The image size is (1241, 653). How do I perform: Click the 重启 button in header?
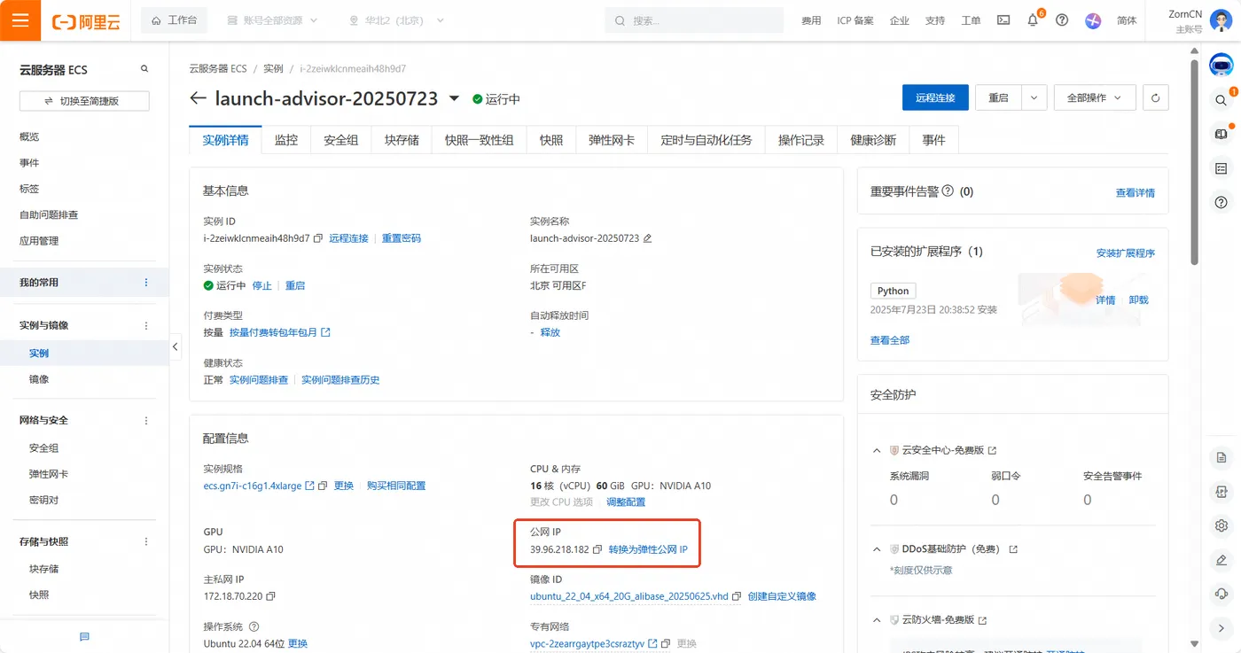click(998, 97)
